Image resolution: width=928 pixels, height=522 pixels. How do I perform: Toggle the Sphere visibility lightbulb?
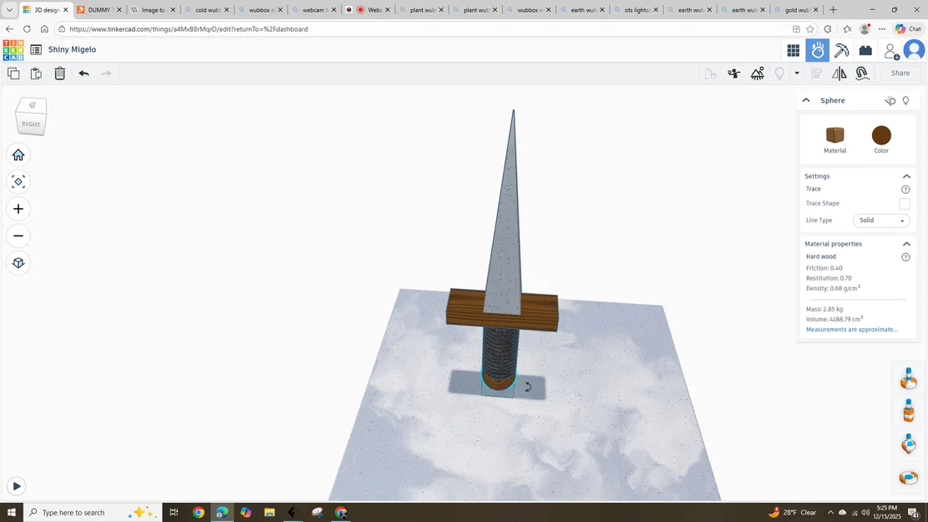pyautogui.click(x=906, y=100)
